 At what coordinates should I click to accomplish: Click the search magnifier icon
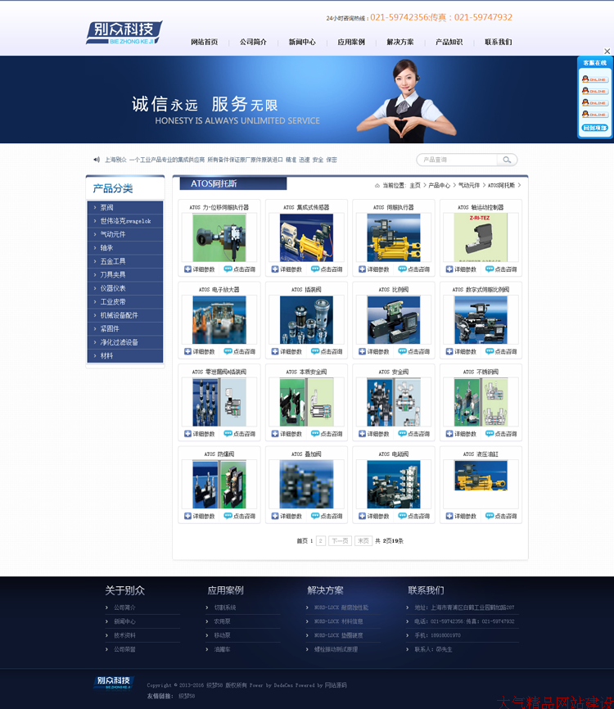tap(507, 160)
